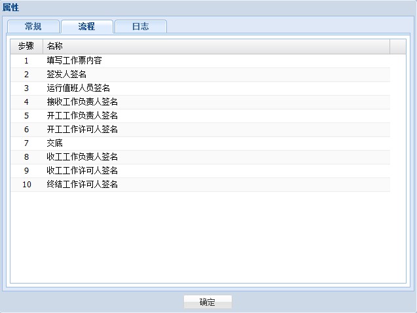Select the 开工工作许可人签名 step
This screenshot has height=313, width=417.
(x=82, y=130)
